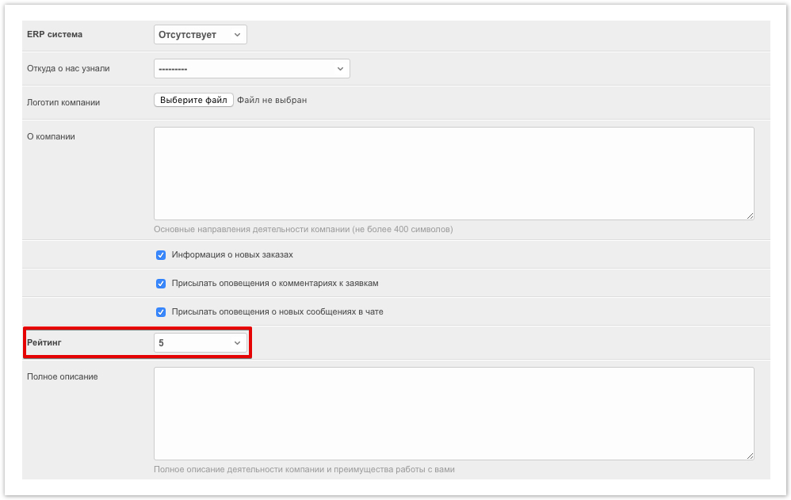The height and width of the screenshot is (500, 791).
Task: Grab the О компании textarea resize handle
Action: click(x=750, y=216)
